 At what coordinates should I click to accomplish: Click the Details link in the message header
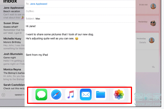(x=143, y=43)
